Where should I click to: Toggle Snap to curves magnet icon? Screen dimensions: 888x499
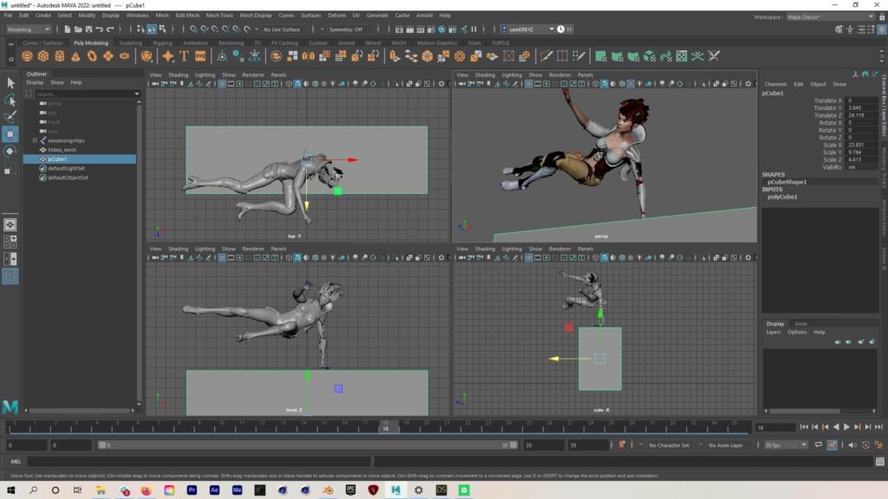click(205, 29)
